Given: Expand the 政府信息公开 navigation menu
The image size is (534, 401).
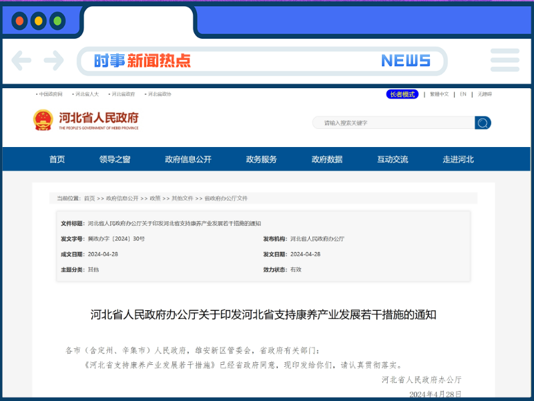Looking at the screenshot, I should tap(186, 159).
